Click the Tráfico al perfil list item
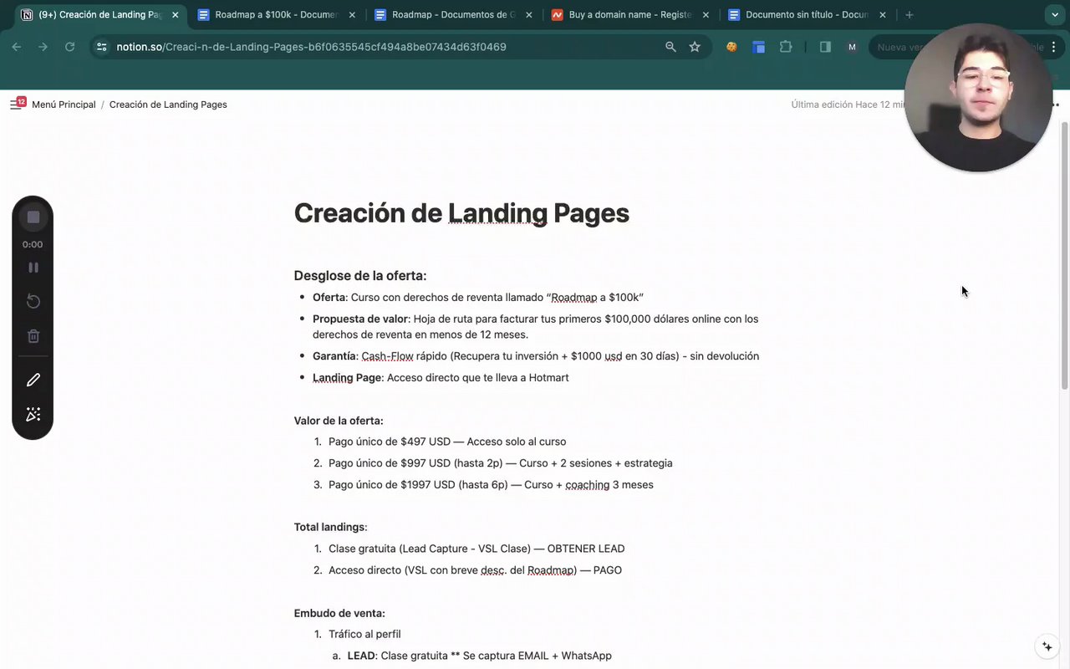 364,634
